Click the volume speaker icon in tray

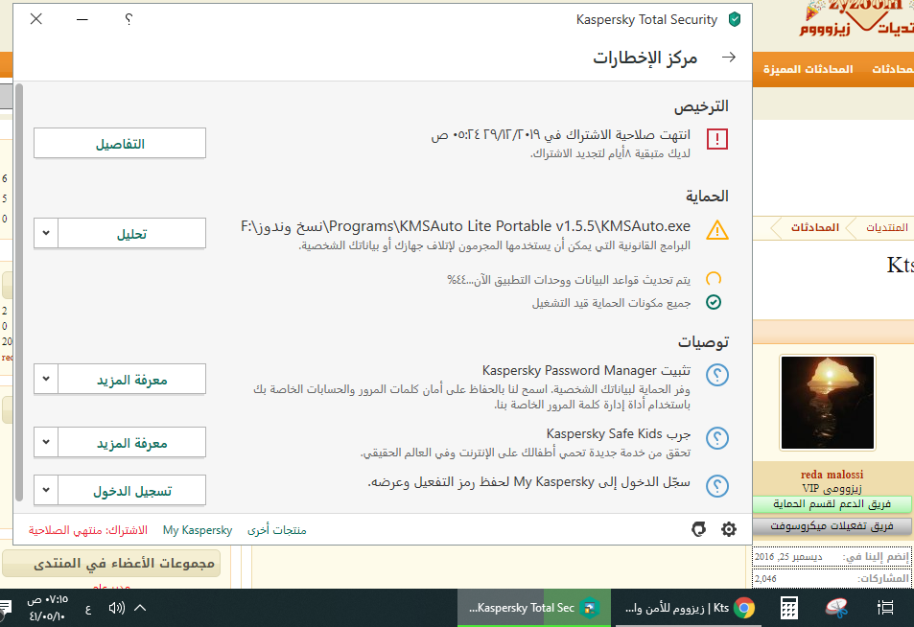tap(117, 608)
